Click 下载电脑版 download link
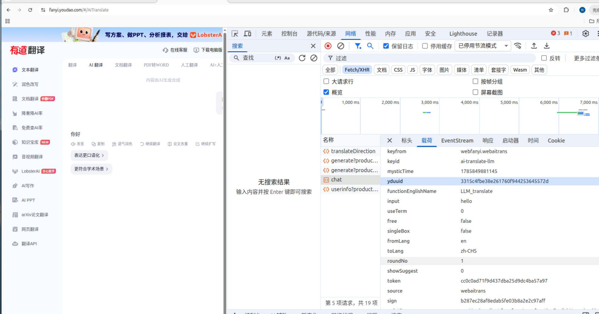Screen dimensions: 599x314 pyautogui.click(x=208, y=50)
